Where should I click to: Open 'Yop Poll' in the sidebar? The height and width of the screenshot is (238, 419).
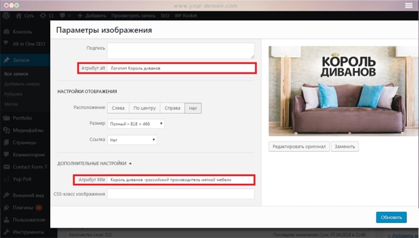[x=22, y=179]
